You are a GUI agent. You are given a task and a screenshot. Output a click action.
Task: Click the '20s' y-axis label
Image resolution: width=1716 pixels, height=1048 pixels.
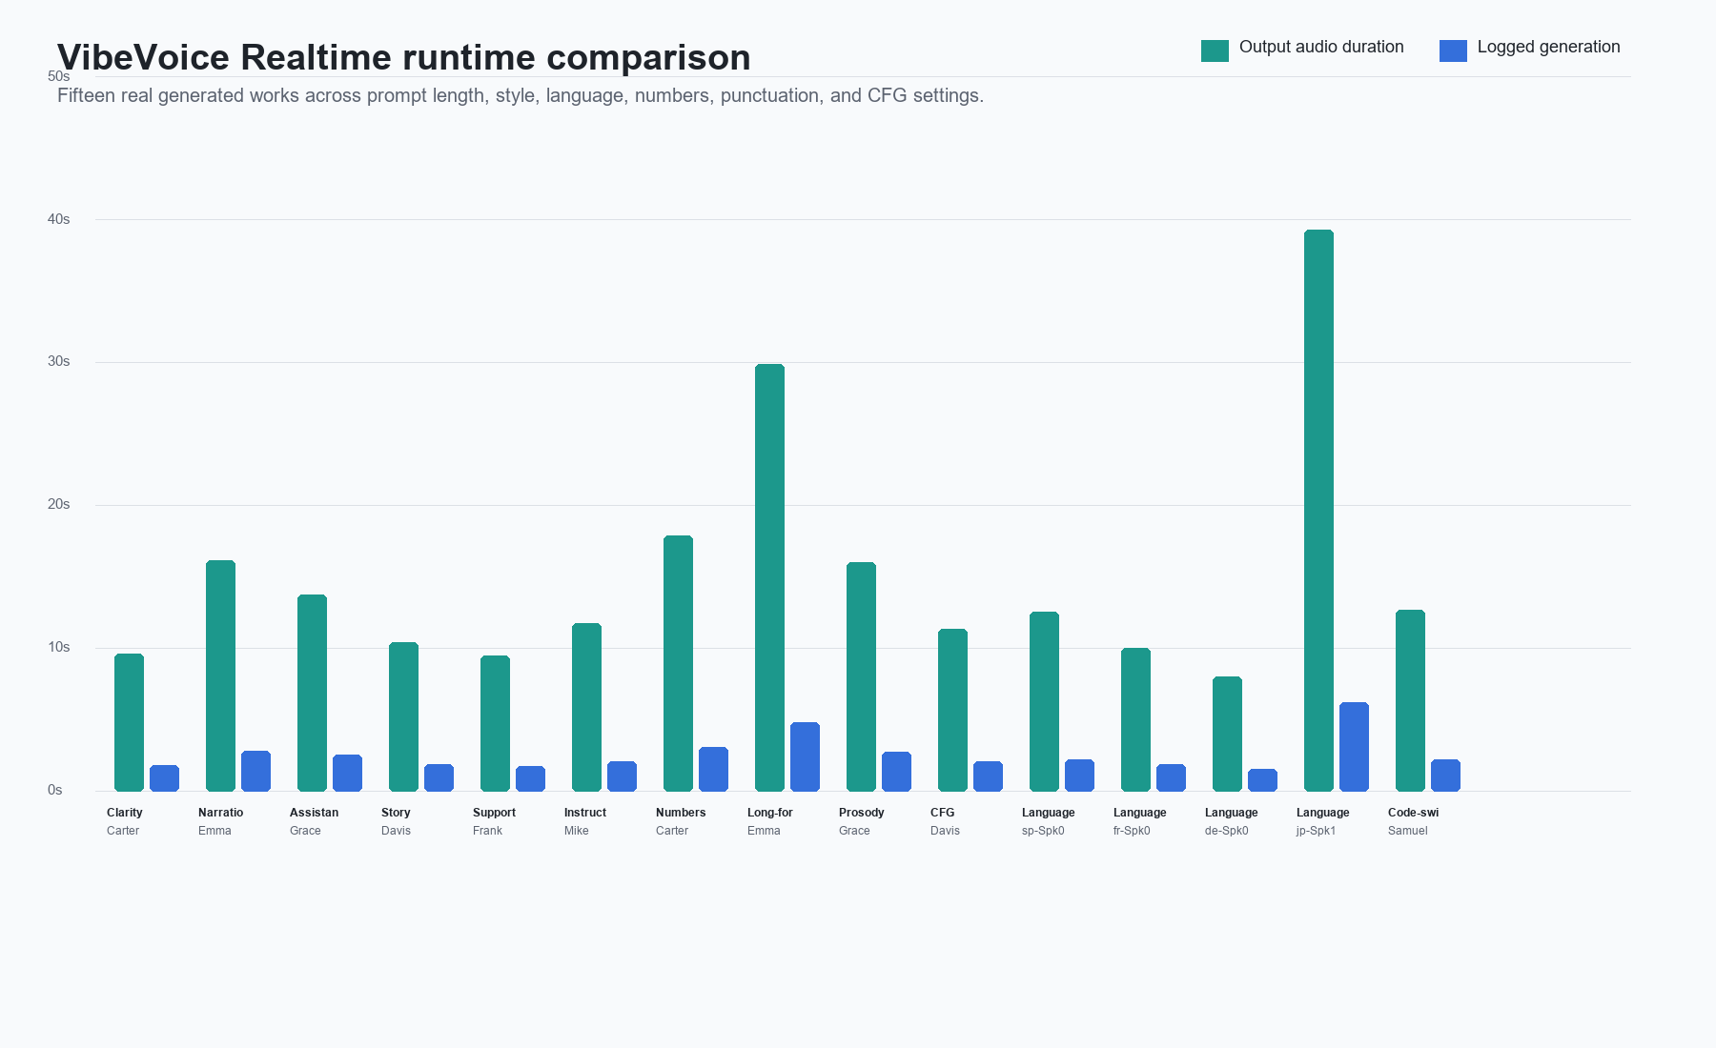pos(58,504)
